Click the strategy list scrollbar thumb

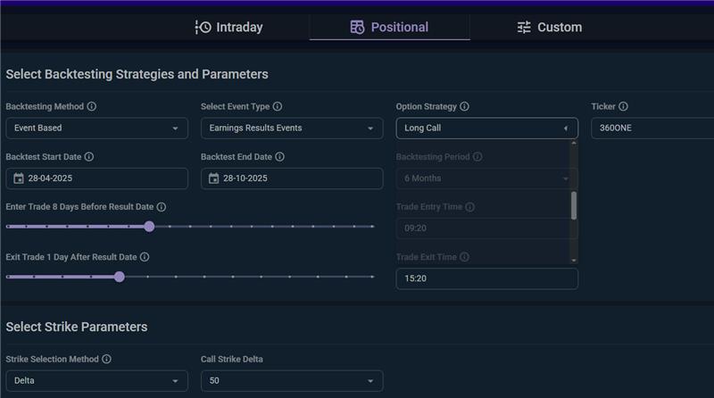(x=574, y=205)
